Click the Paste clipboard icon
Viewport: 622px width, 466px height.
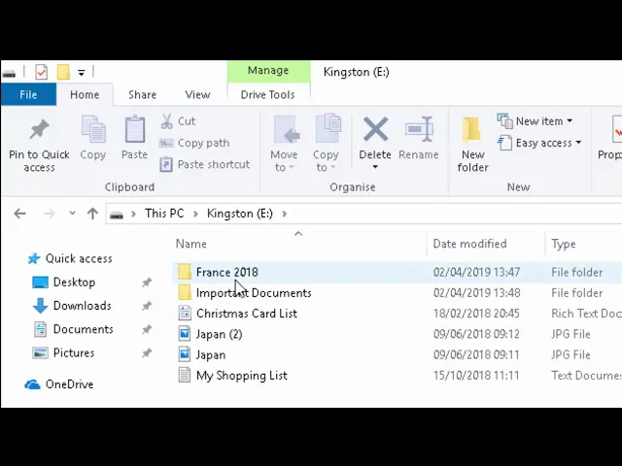(x=134, y=129)
